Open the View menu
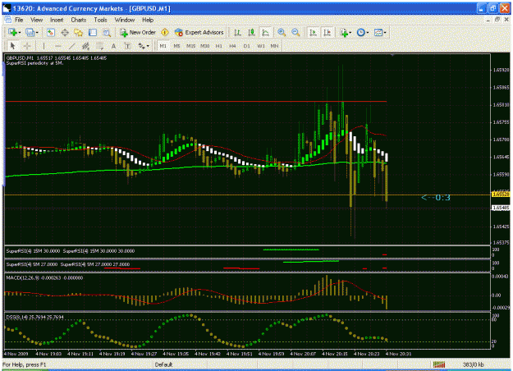 click(x=36, y=20)
